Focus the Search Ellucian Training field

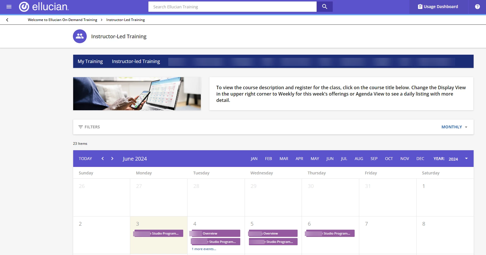click(x=232, y=7)
